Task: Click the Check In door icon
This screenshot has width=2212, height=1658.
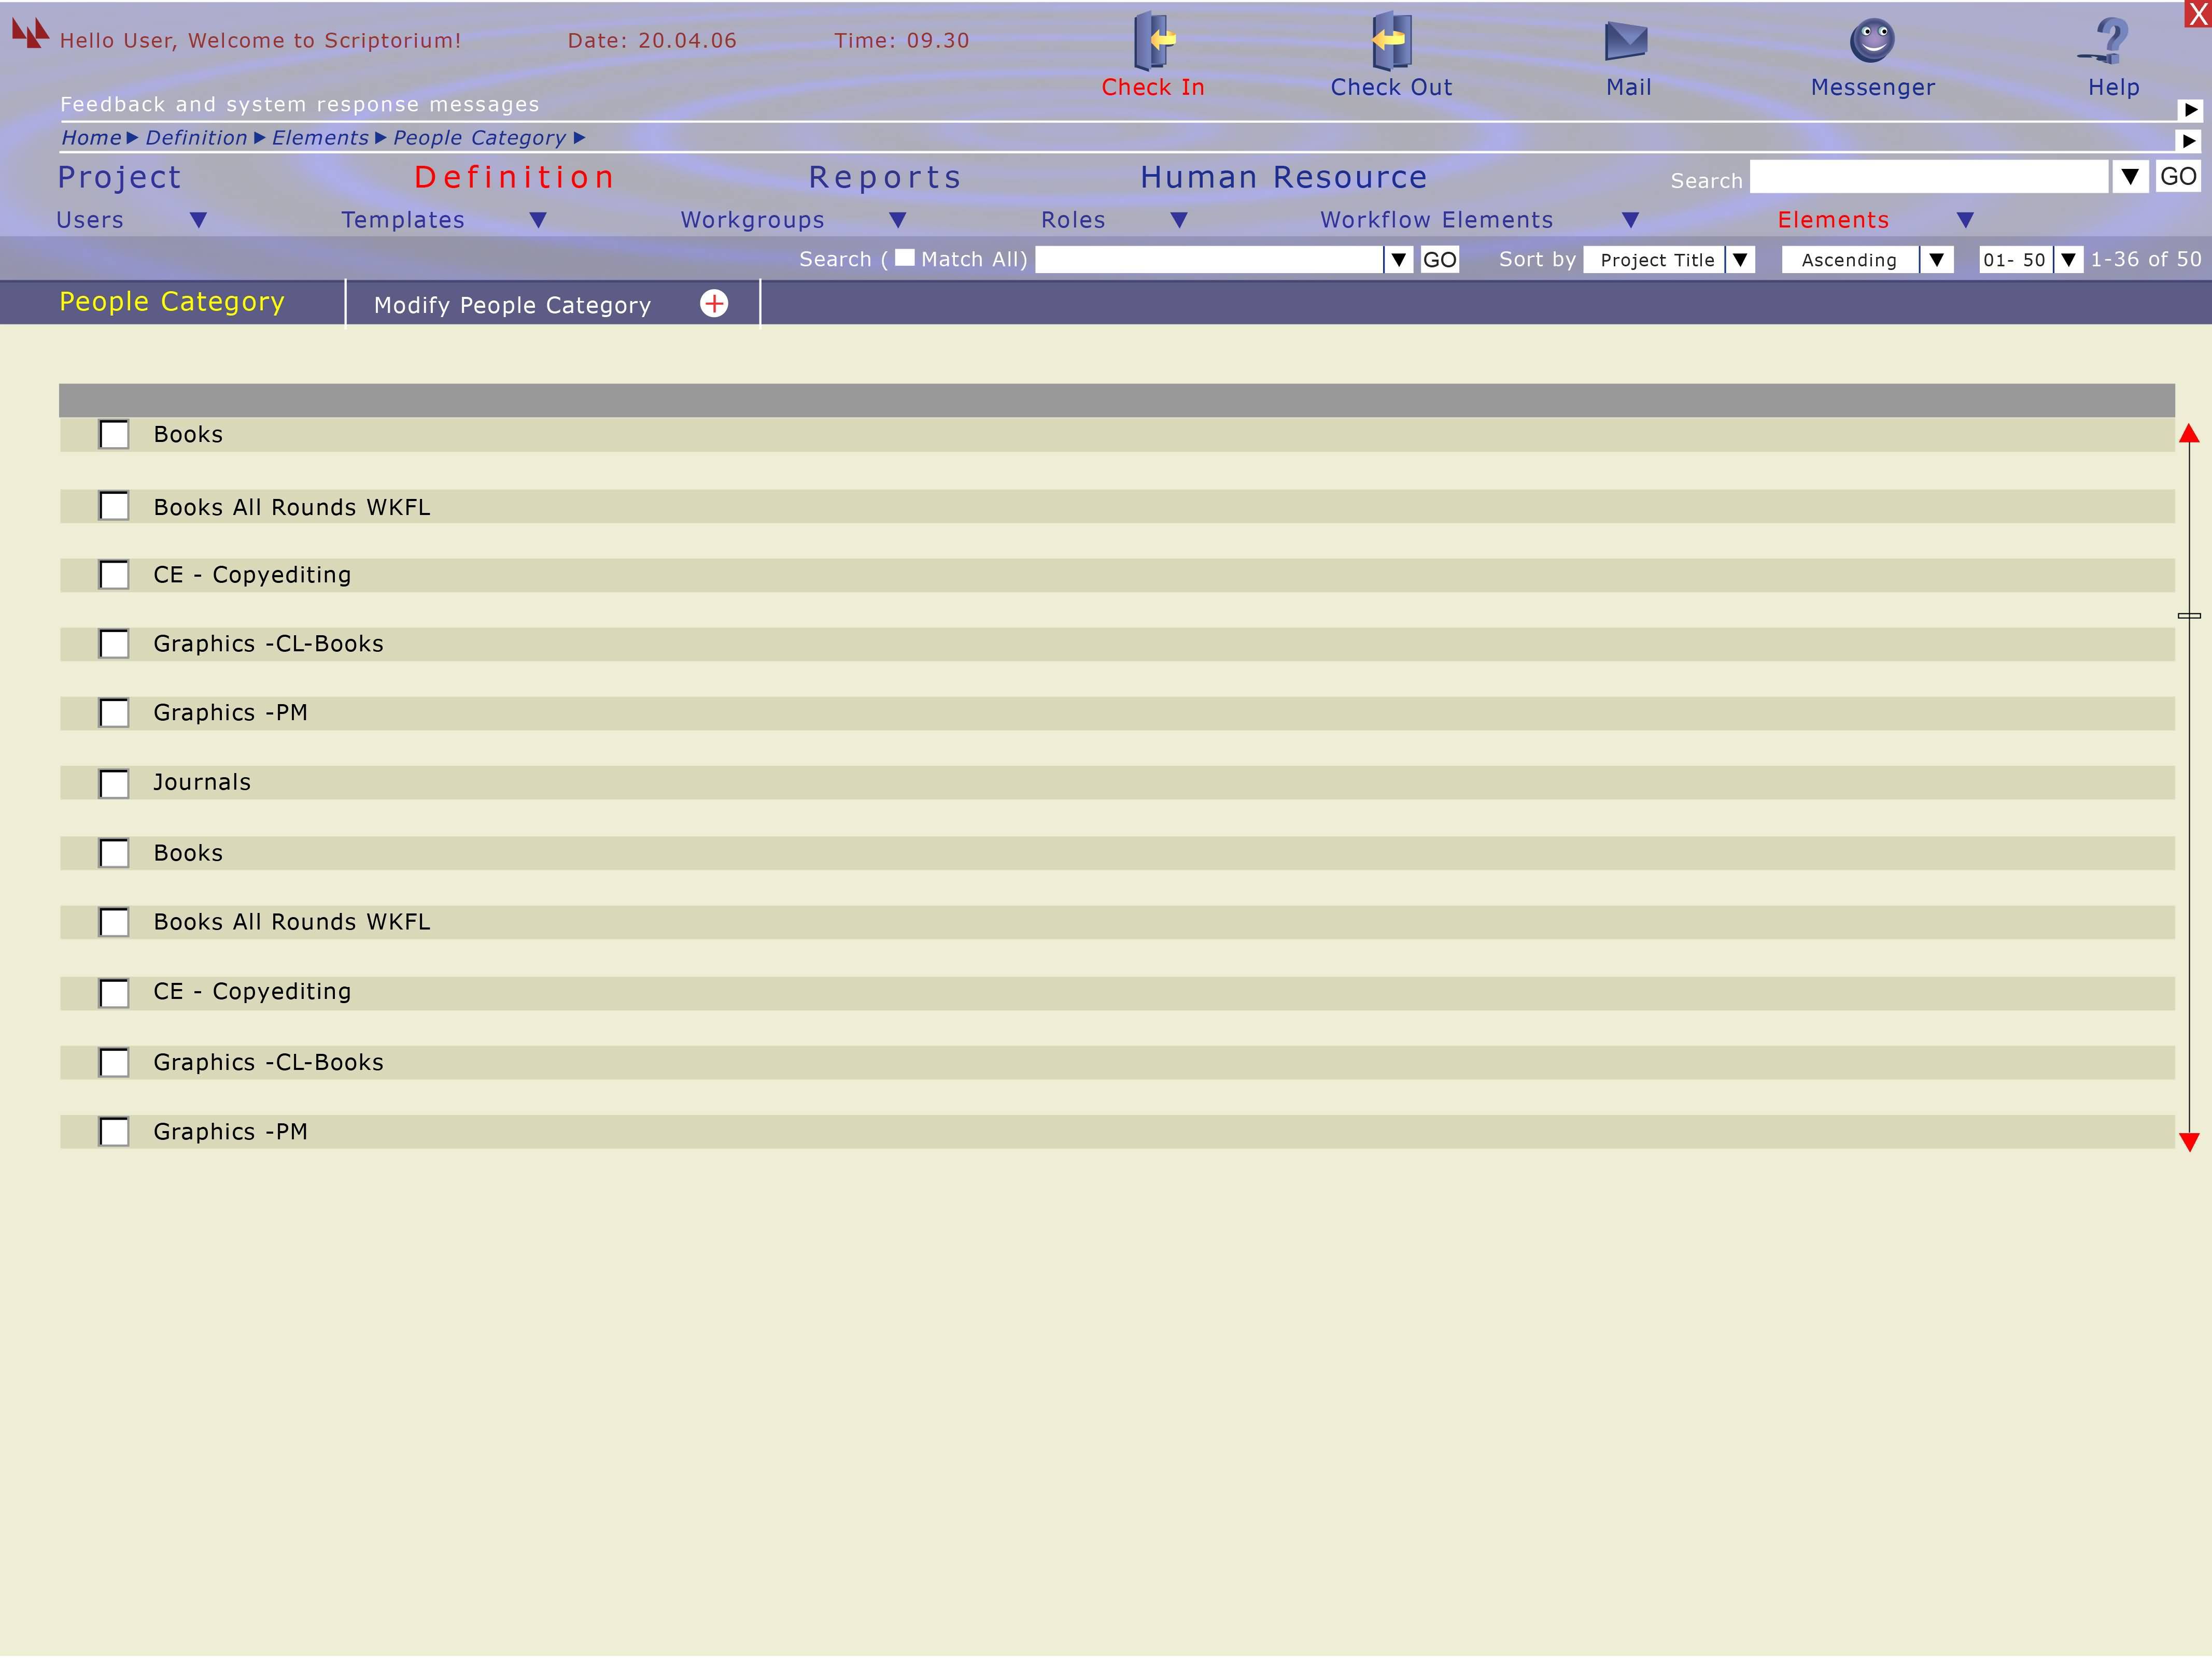Action: click(1153, 40)
